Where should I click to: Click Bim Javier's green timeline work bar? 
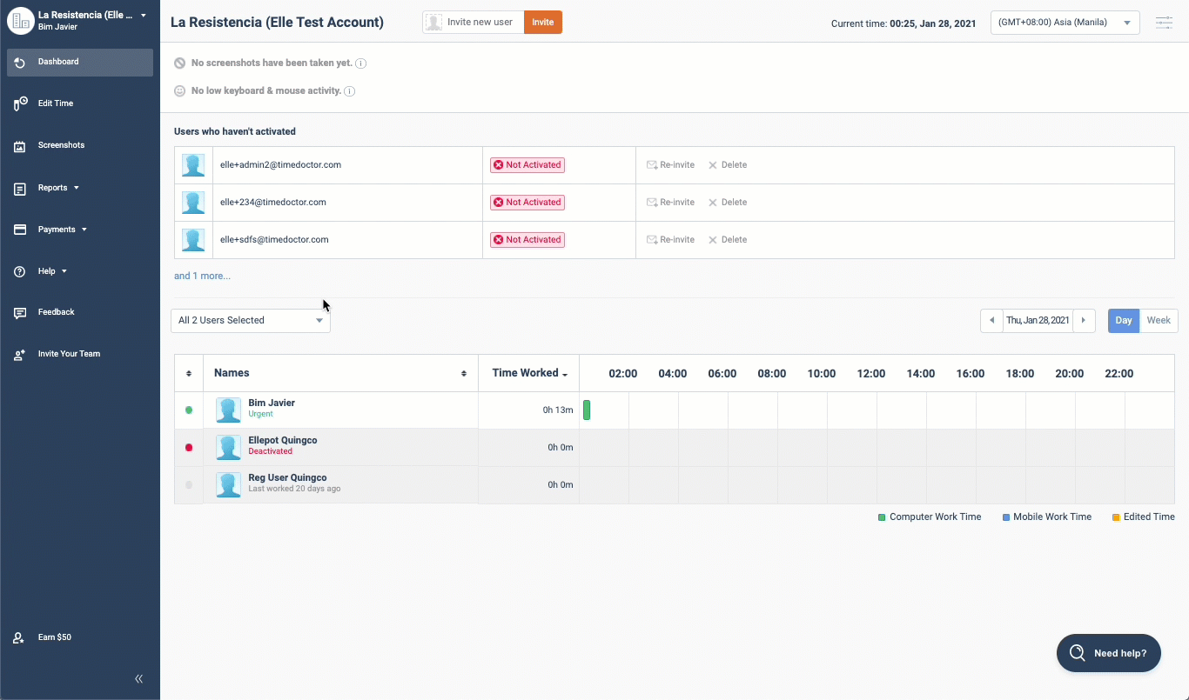(587, 410)
